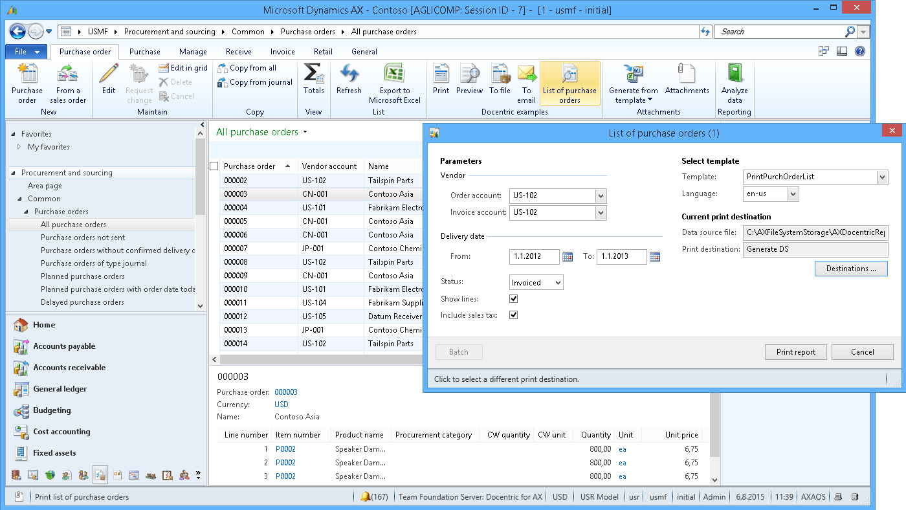Screen dimensions: 906x510
Task: Click the Data source file field
Action: point(815,232)
